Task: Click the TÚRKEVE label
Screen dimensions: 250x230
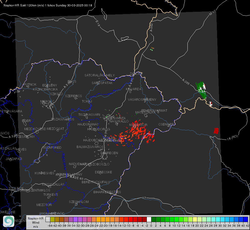Action: (51, 194)
